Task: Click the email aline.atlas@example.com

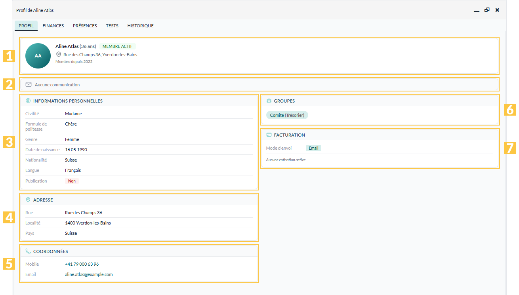Action: click(89, 274)
